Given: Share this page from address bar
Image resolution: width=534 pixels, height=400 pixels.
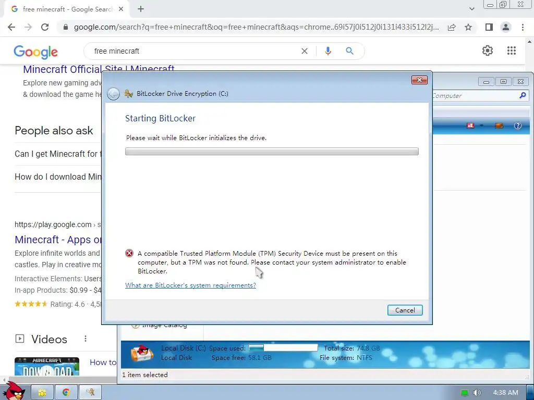Looking at the screenshot, I should tap(452, 27).
